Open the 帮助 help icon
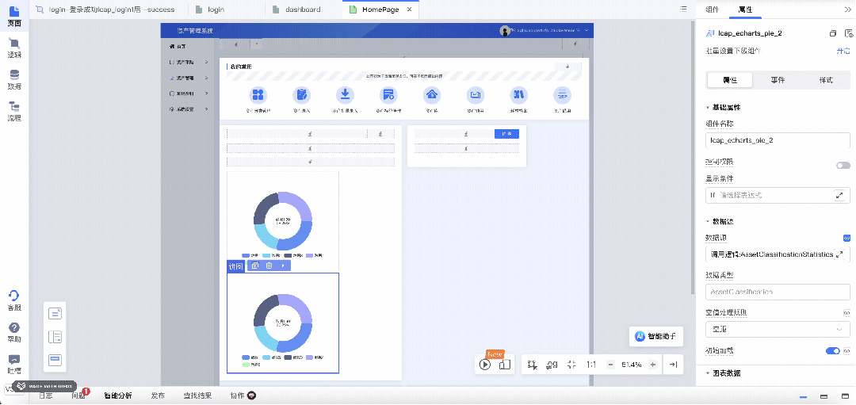The image size is (856, 405). pos(14,332)
